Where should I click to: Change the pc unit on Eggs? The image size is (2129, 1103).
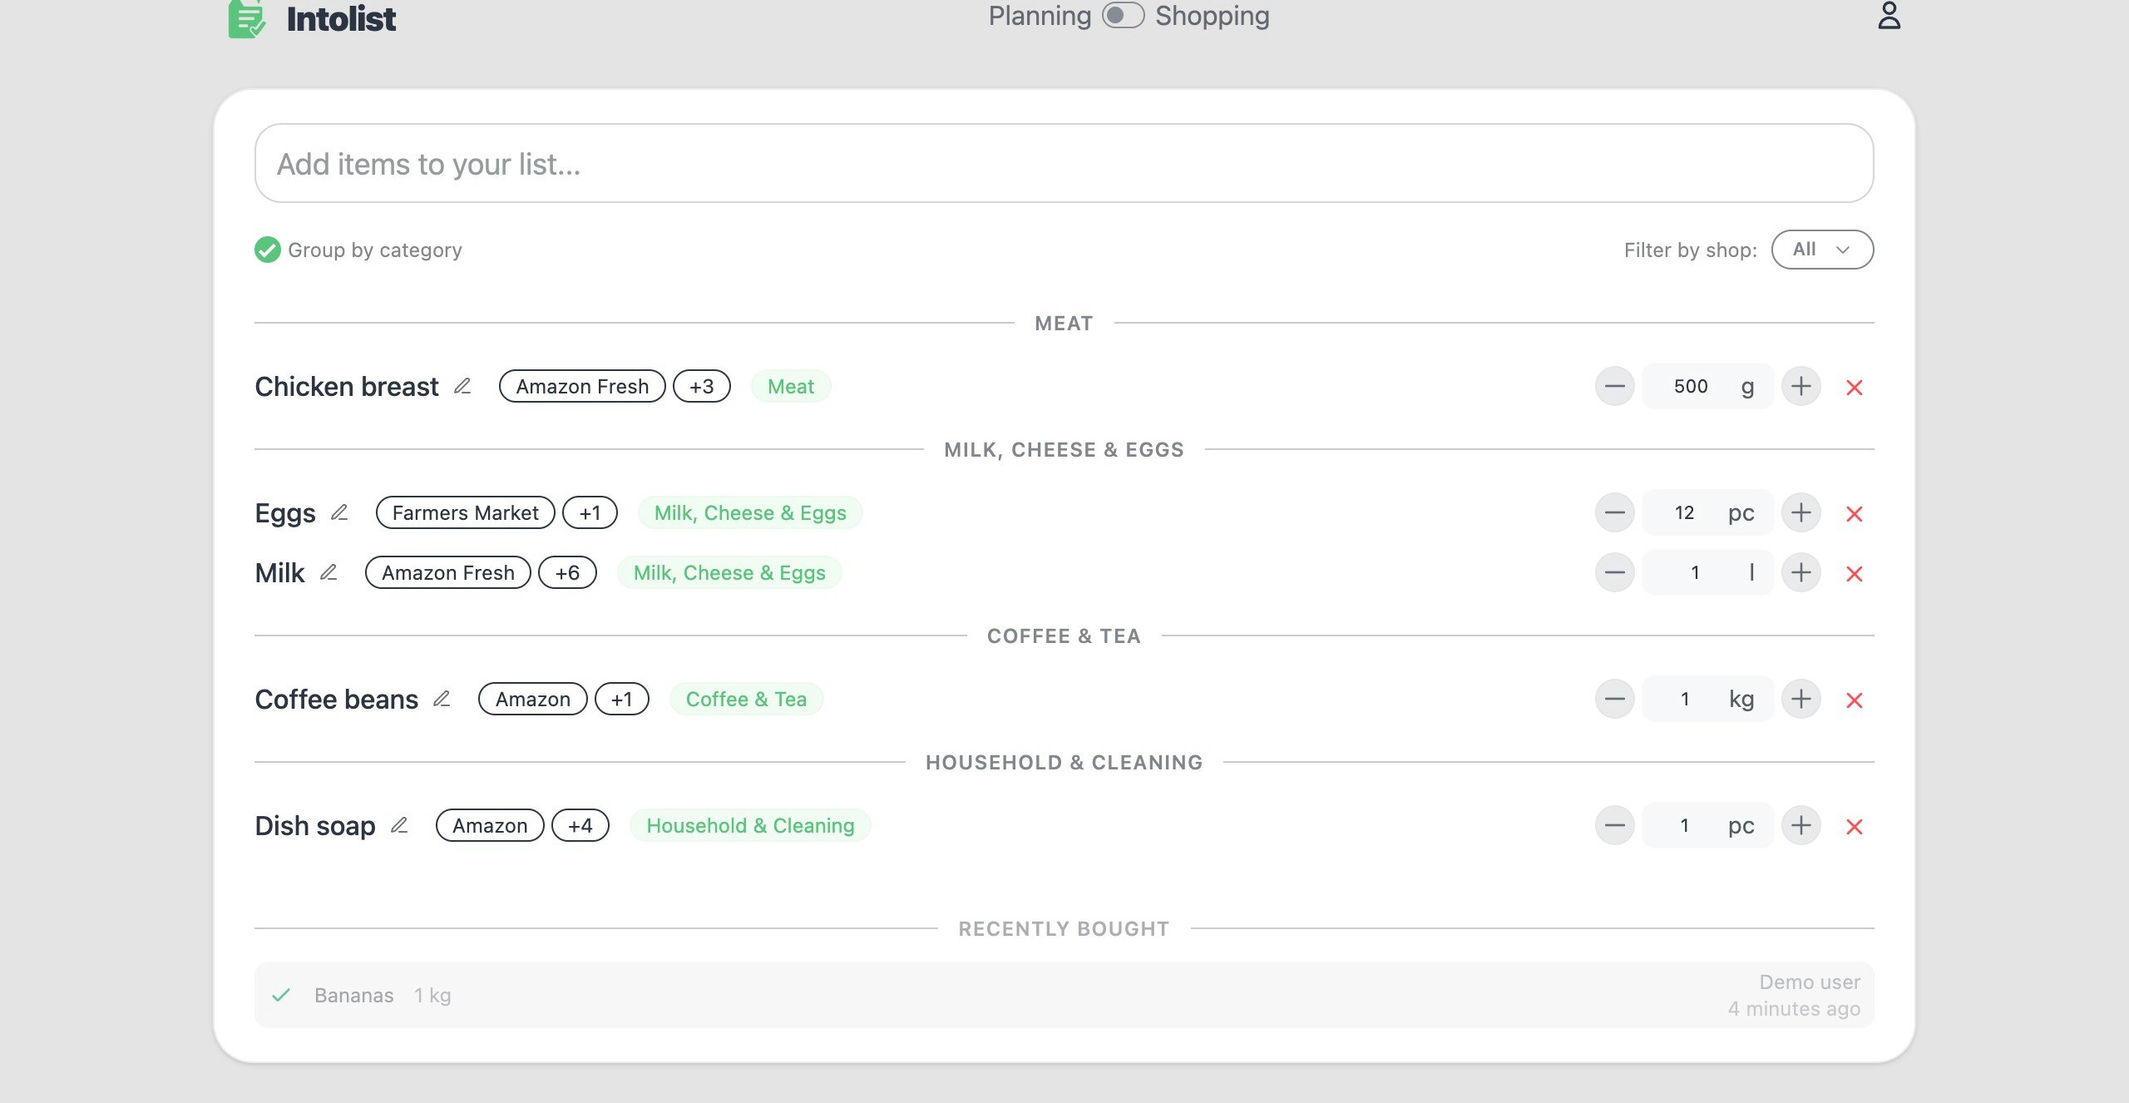coord(1741,512)
